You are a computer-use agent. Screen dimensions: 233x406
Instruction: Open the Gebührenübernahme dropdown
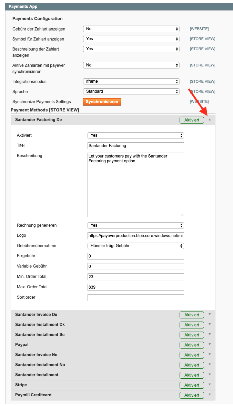(136, 246)
